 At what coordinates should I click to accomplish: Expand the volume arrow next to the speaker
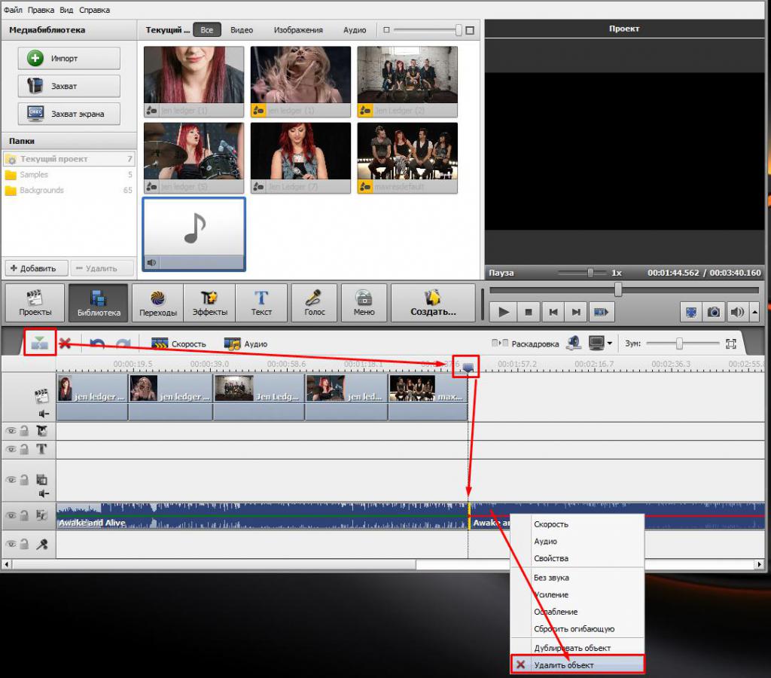tap(754, 312)
